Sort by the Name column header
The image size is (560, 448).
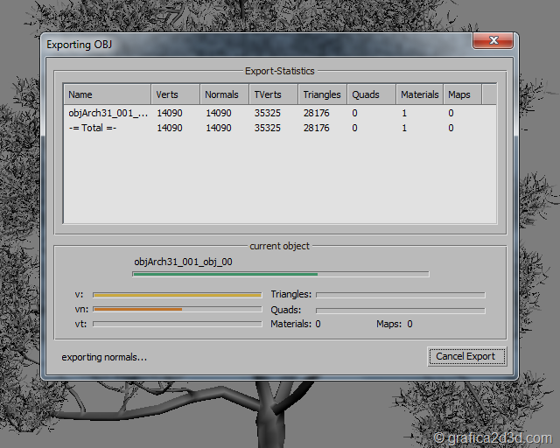tap(107, 94)
